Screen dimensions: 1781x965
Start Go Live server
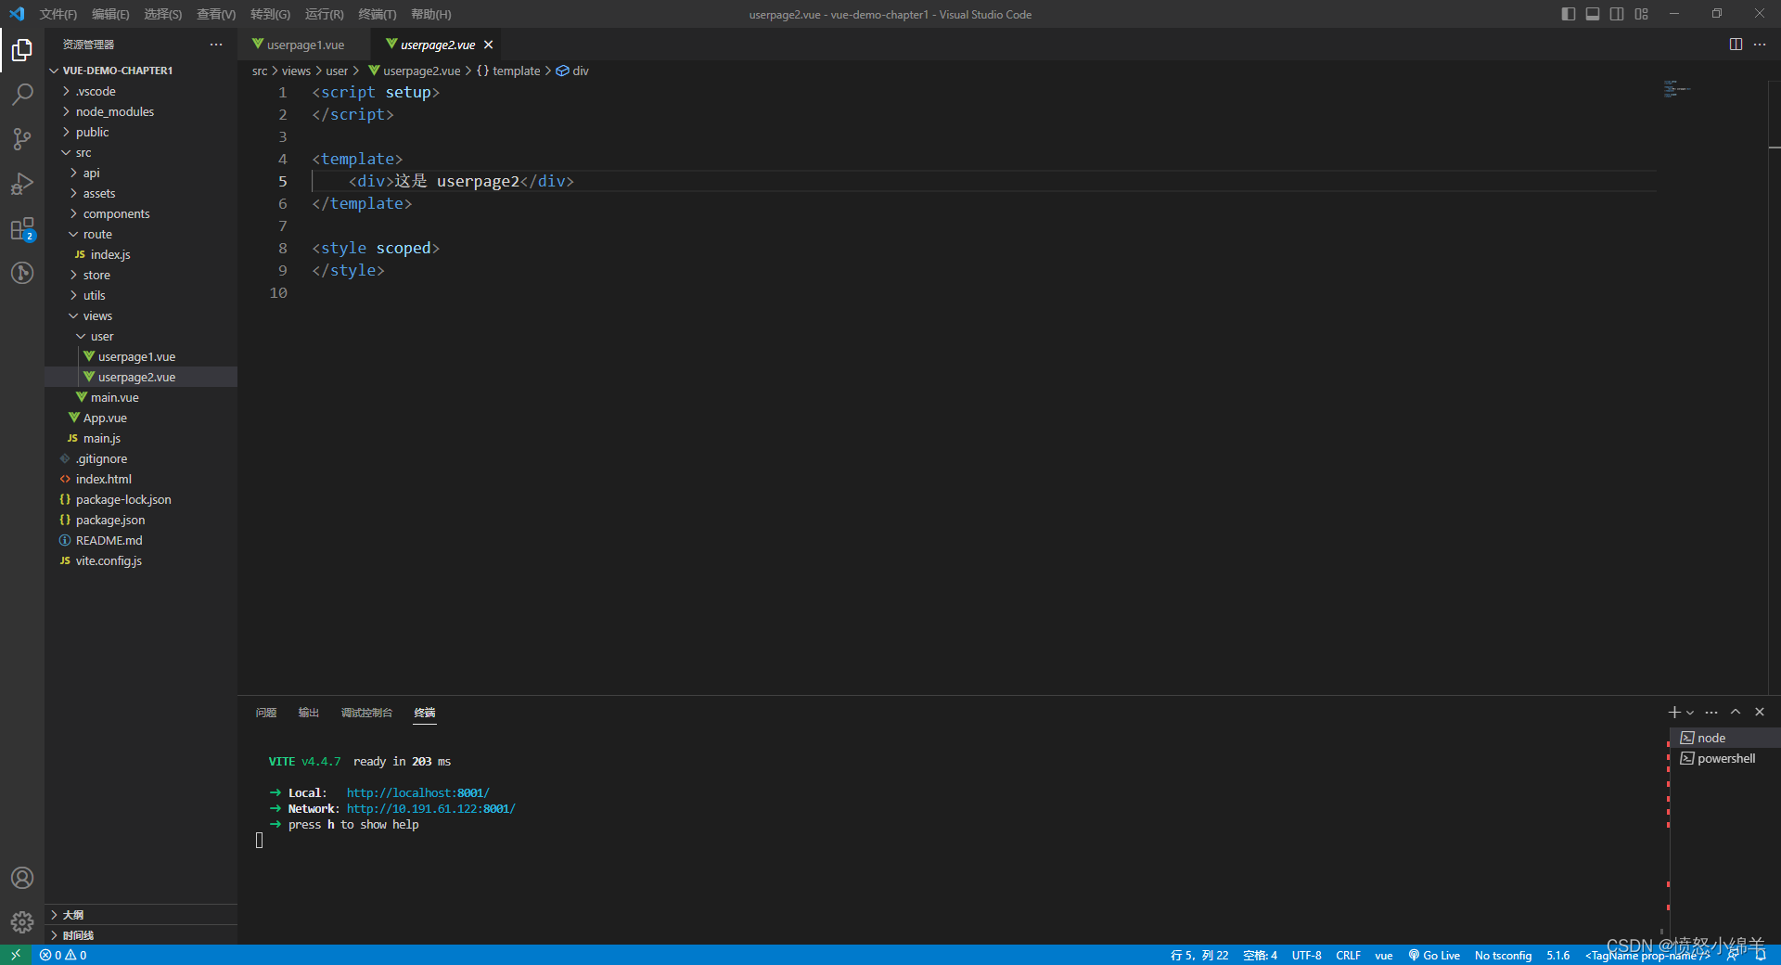(1434, 955)
